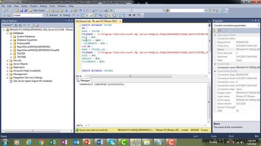
Task: Select SQL Server Agent node
Action: coord(33,81)
